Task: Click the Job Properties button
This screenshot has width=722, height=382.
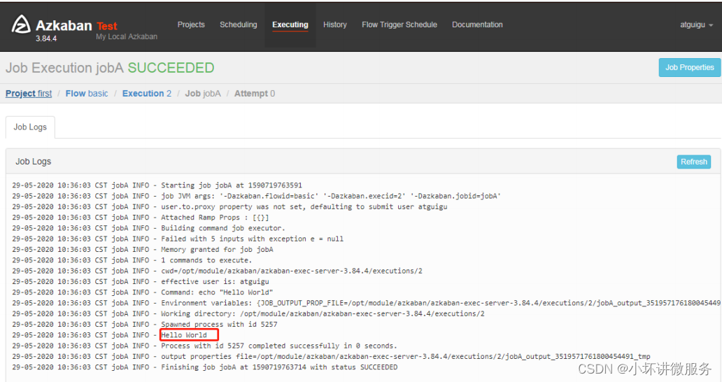Action: tap(689, 68)
